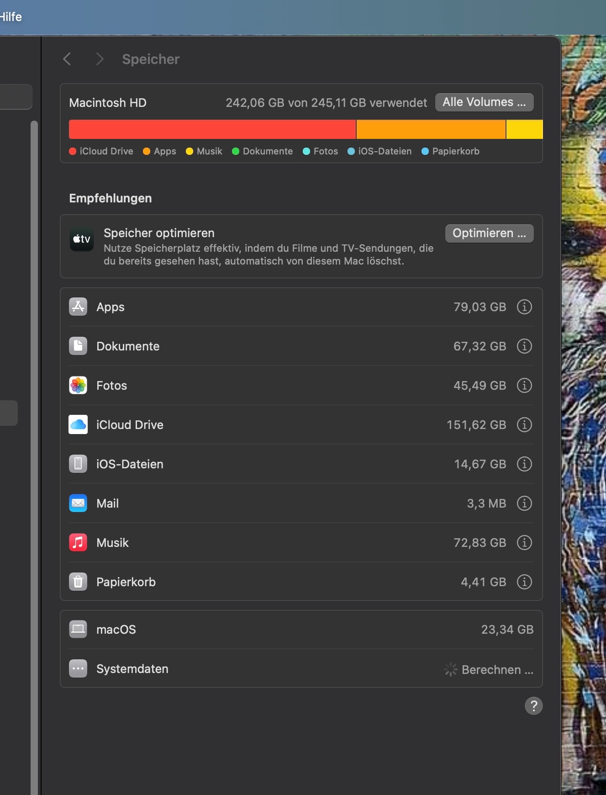Click the Fotos flower icon
606x795 pixels.
tap(78, 386)
